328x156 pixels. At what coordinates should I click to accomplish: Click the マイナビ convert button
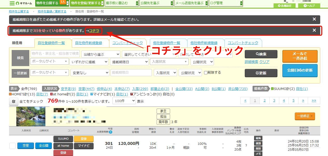click(83, 146)
